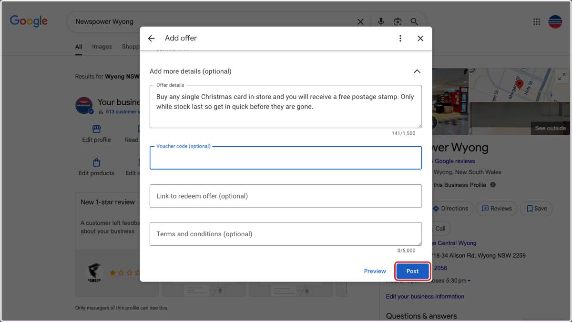Viewport: 572px width, 322px height.
Task: Click the search magnifier icon
Action: coord(414,21)
